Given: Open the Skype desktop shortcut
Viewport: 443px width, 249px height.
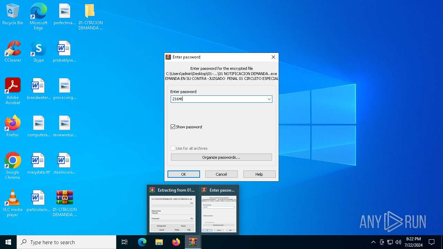Looking at the screenshot, I should pyautogui.click(x=38, y=52).
